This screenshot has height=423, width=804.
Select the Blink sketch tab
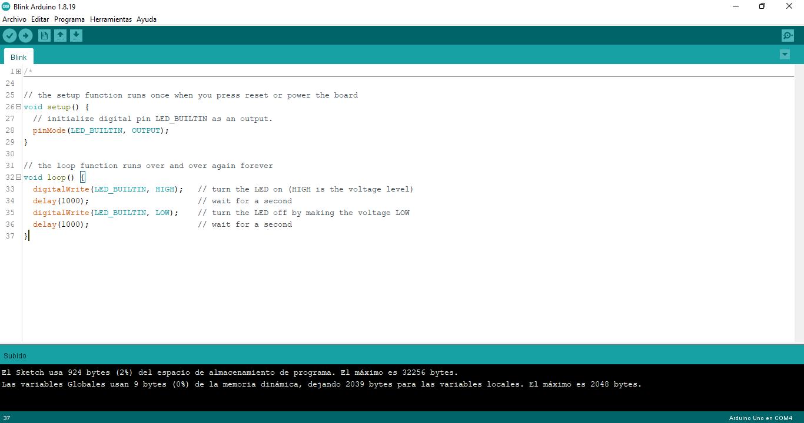[19, 57]
